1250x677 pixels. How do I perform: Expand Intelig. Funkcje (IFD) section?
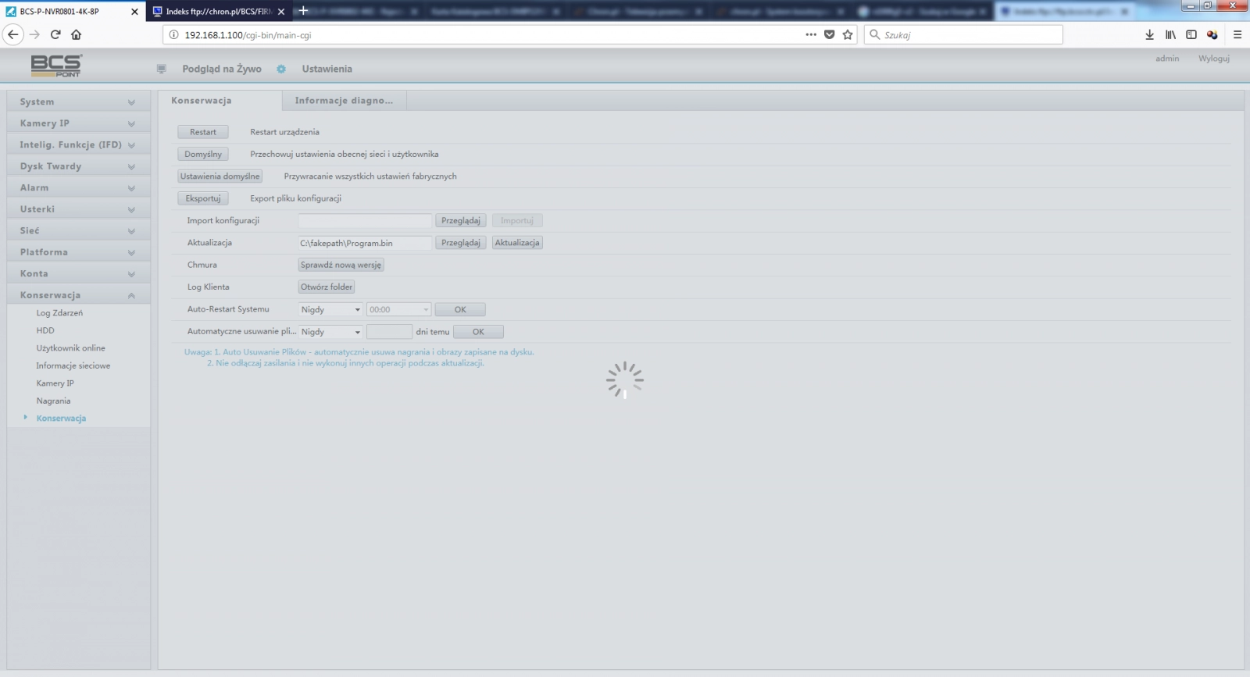pyautogui.click(x=78, y=144)
